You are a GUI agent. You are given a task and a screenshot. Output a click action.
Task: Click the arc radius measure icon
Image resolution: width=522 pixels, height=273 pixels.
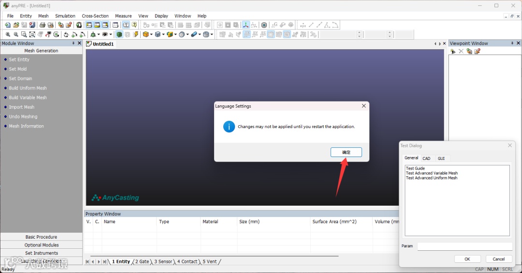(x=335, y=25)
